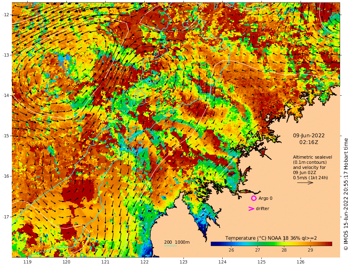The image size is (348, 269).
Task: Click the 'Argo 0' legend label
Action: click(x=265, y=198)
